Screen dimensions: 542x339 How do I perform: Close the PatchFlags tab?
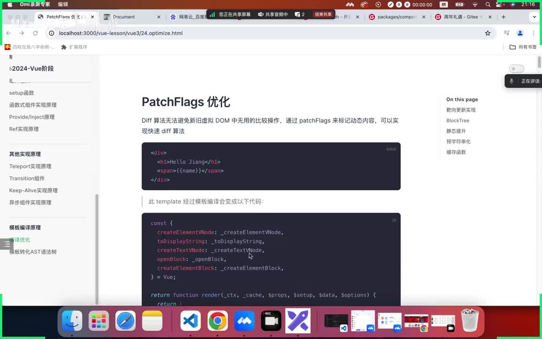(93, 17)
